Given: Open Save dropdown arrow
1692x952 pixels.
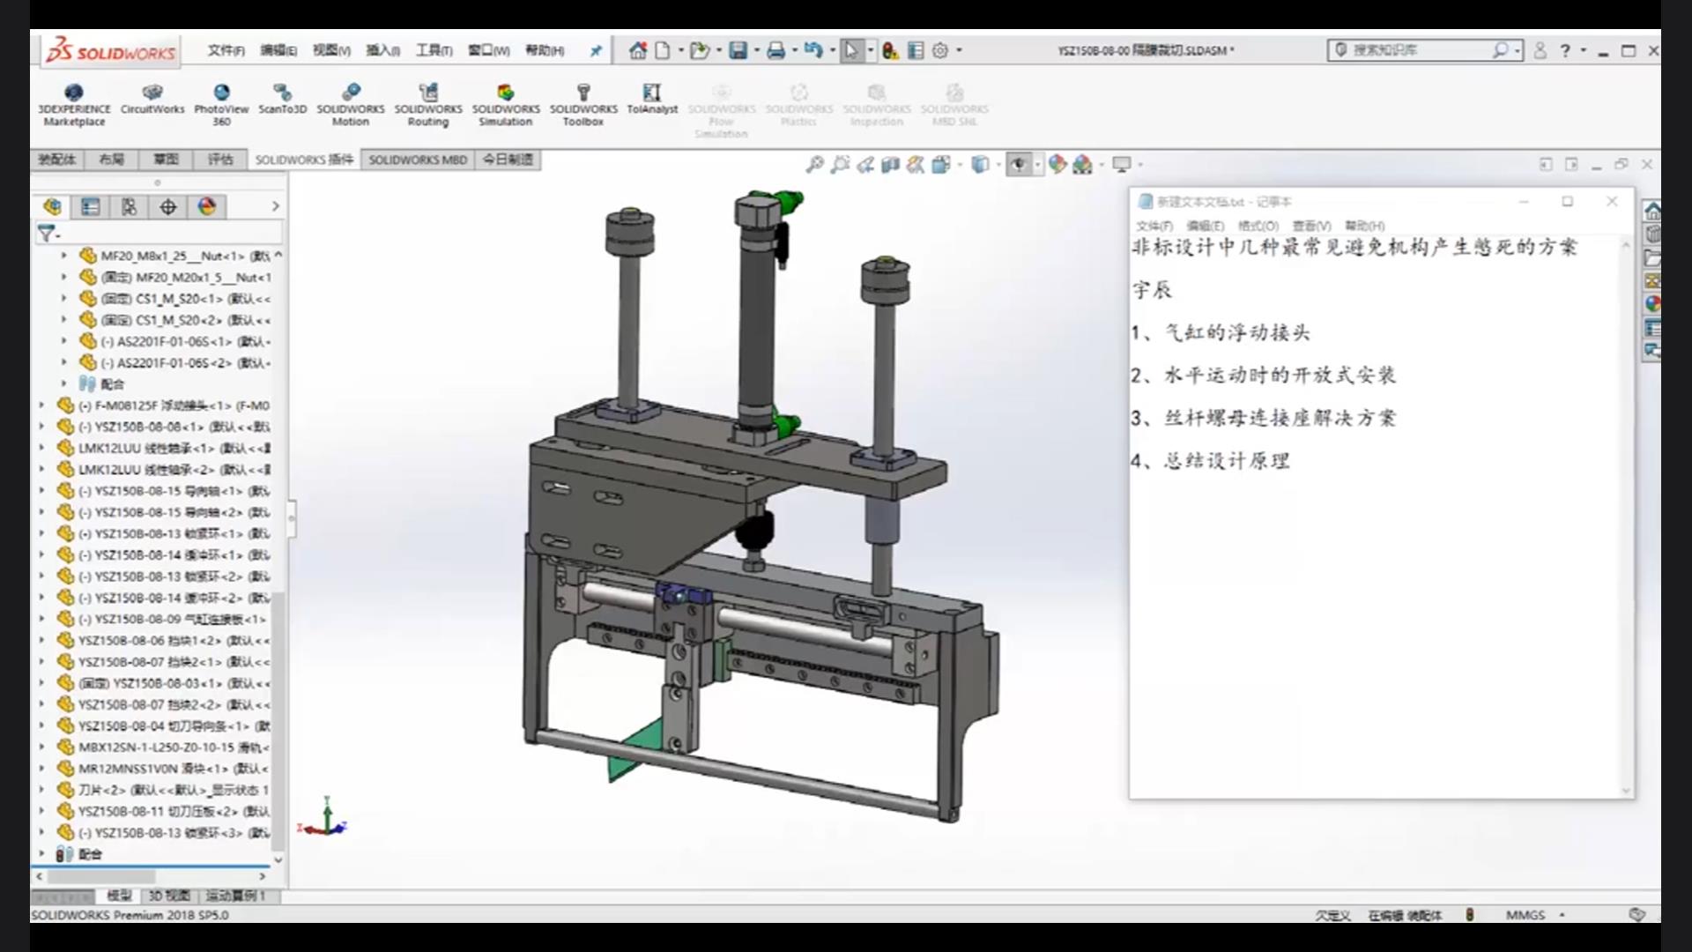Looking at the screenshot, I should click(x=756, y=50).
